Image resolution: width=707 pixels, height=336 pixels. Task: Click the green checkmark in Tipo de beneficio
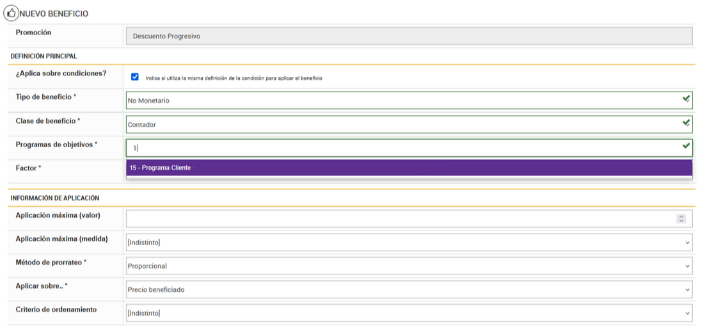pos(686,99)
